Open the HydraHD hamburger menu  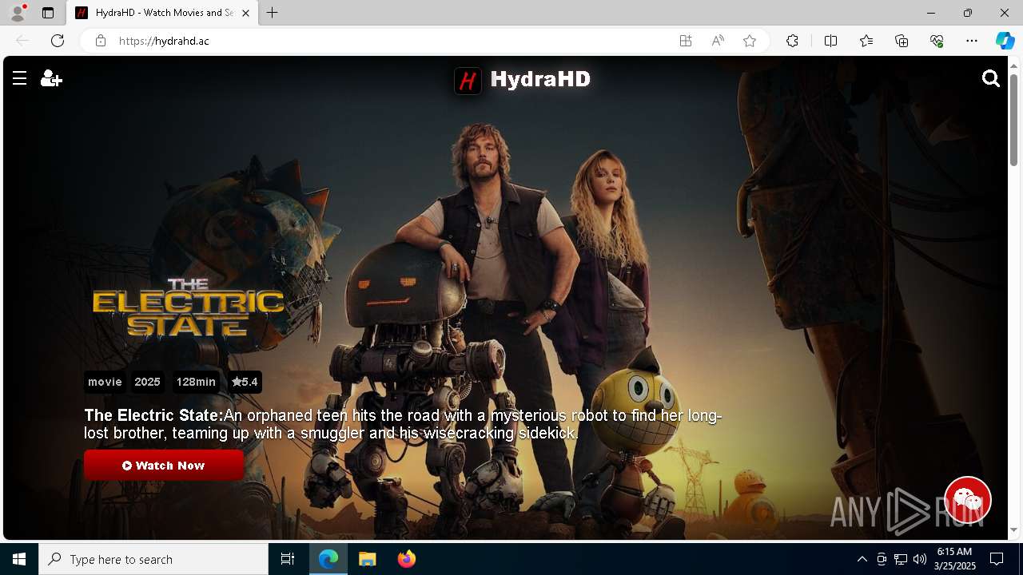pyautogui.click(x=20, y=78)
